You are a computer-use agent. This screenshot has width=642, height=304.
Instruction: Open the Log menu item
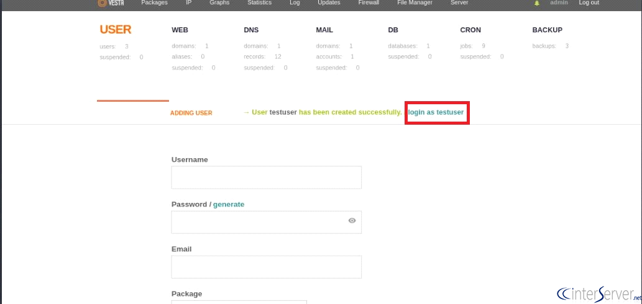click(295, 2)
